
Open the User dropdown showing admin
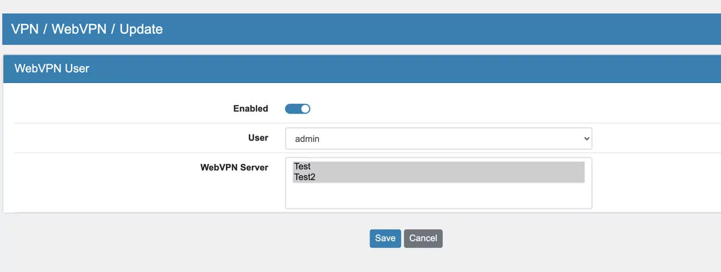pyautogui.click(x=439, y=138)
